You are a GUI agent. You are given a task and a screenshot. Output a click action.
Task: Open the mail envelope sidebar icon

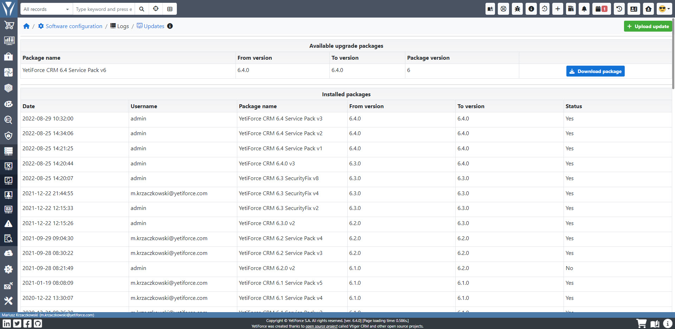(x=9, y=286)
